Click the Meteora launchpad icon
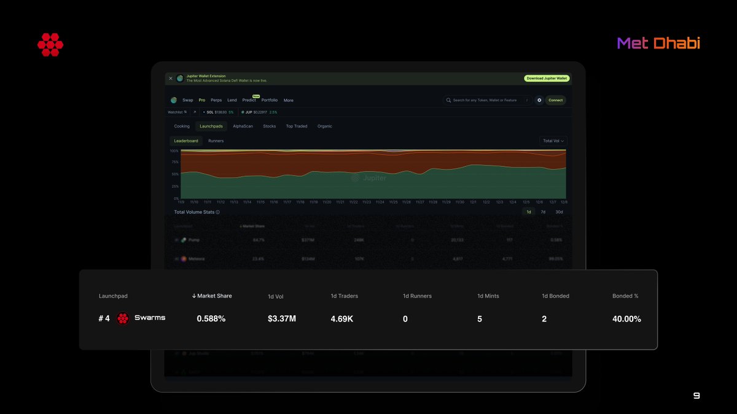The image size is (737, 414). tap(184, 259)
